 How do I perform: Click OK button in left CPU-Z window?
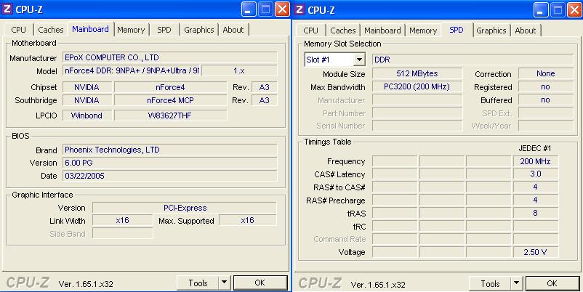260,283
